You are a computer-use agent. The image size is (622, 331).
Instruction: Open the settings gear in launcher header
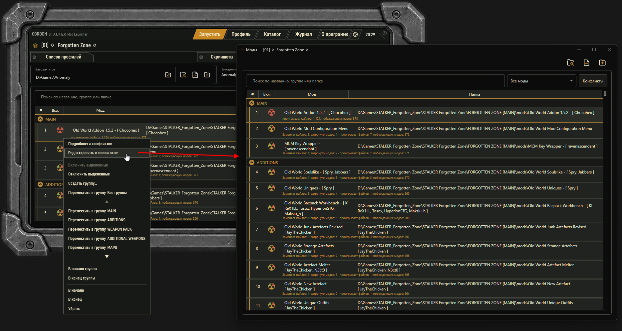click(x=356, y=35)
